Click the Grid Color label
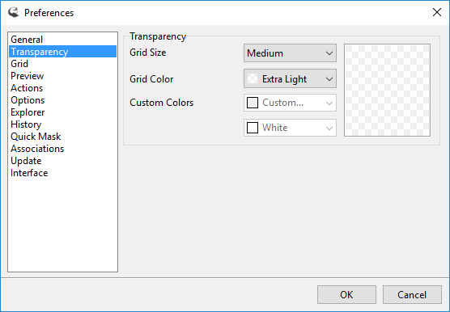The height and width of the screenshot is (312, 450). point(151,79)
